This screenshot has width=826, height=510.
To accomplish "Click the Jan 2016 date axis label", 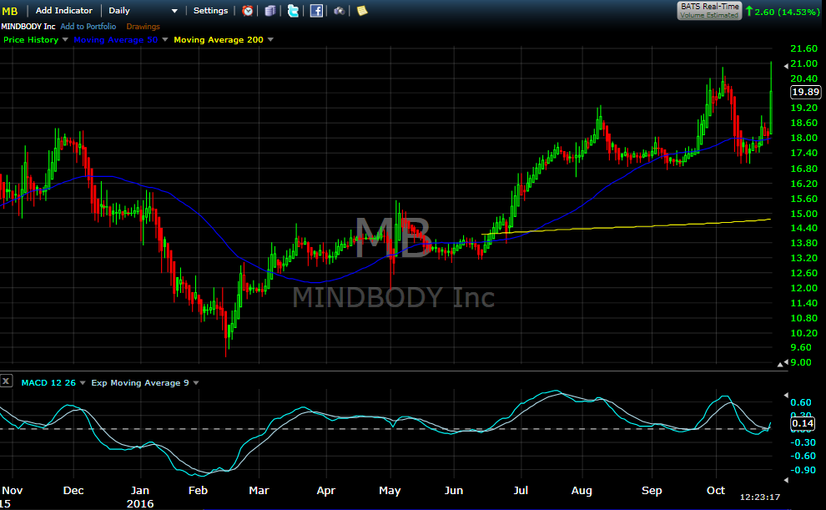I will pyautogui.click(x=140, y=497).
